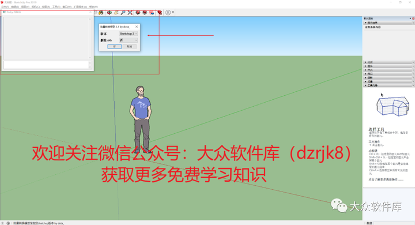The width and height of the screenshot is (415, 225).
Task: Expand the 样式 tray panel
Action: 388,70
